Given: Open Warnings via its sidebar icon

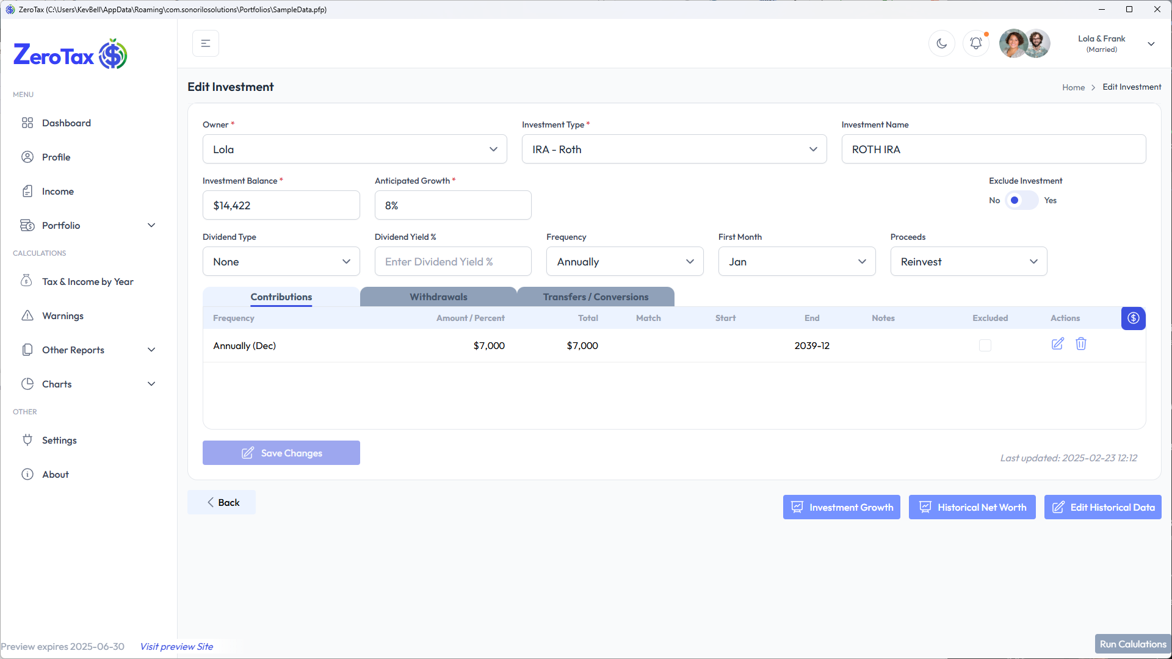Looking at the screenshot, I should pyautogui.click(x=28, y=315).
